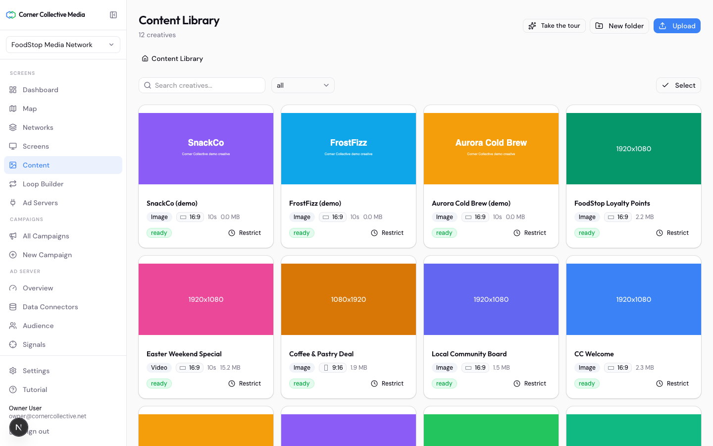Click the round N avatar badge
Image resolution: width=713 pixels, height=446 pixels.
(x=19, y=427)
